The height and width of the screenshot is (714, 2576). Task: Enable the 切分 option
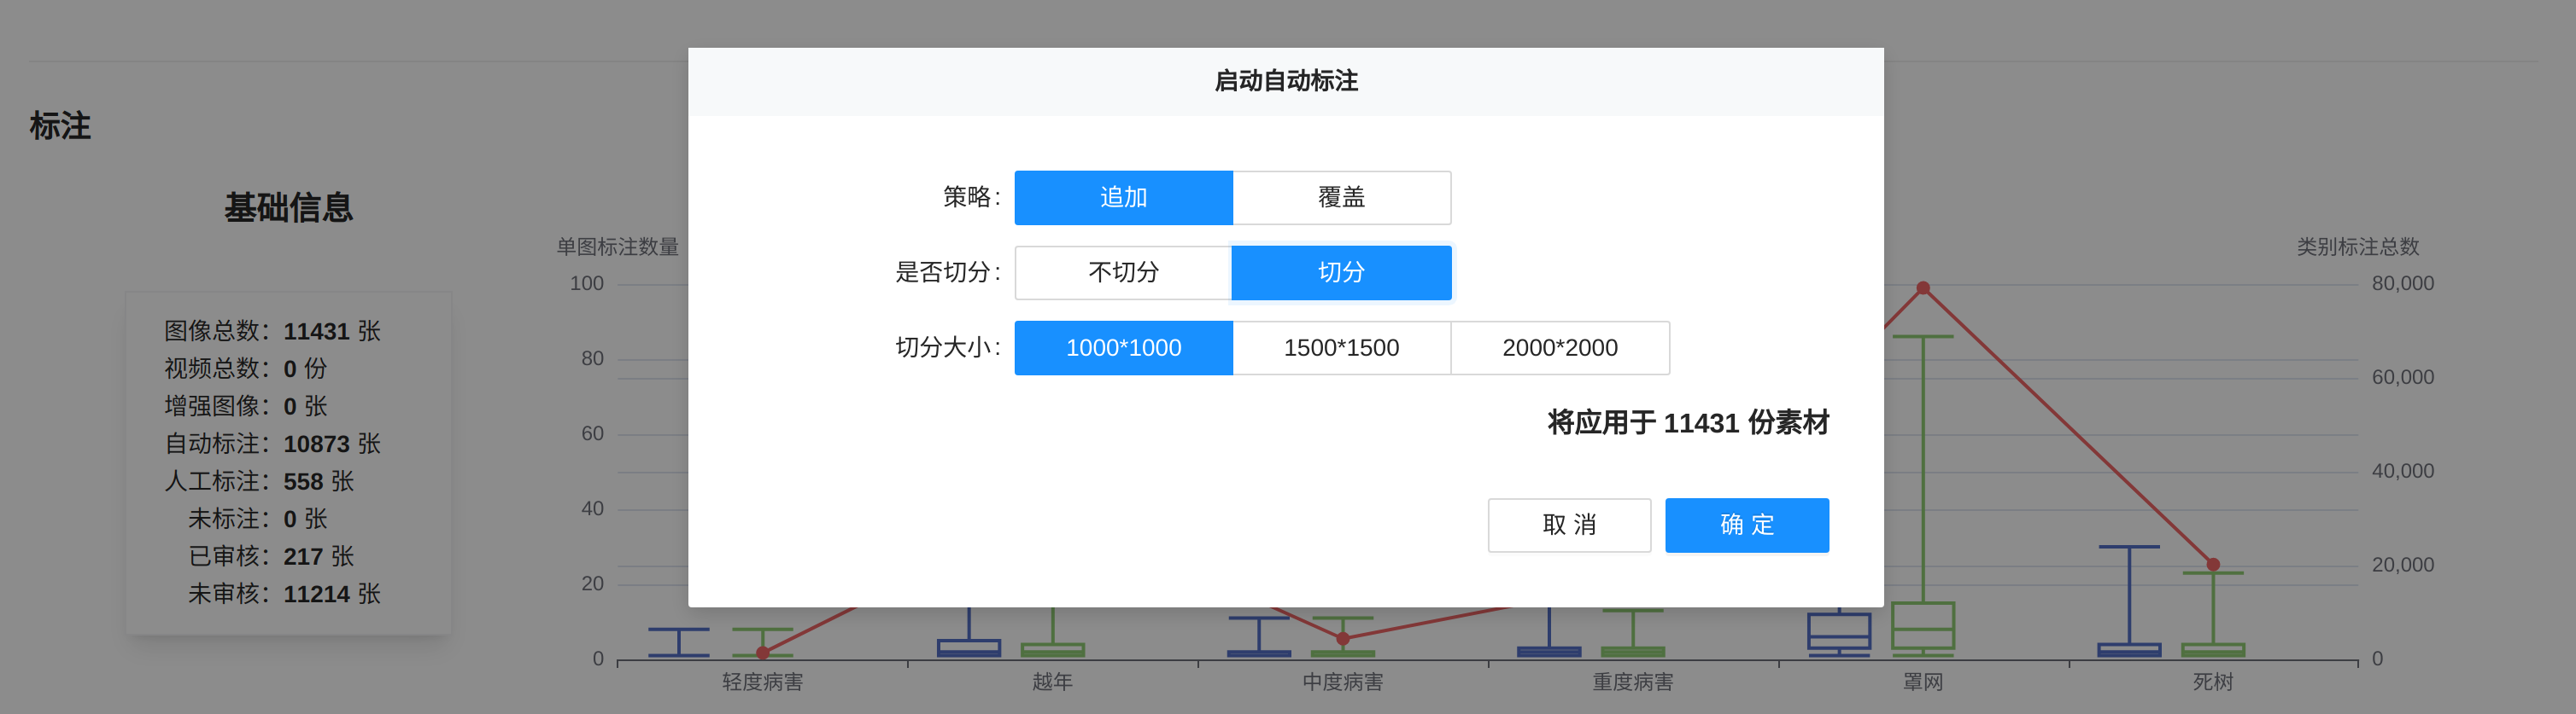point(1341,273)
